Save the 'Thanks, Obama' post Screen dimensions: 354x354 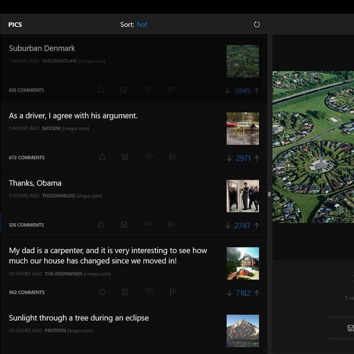(x=124, y=225)
